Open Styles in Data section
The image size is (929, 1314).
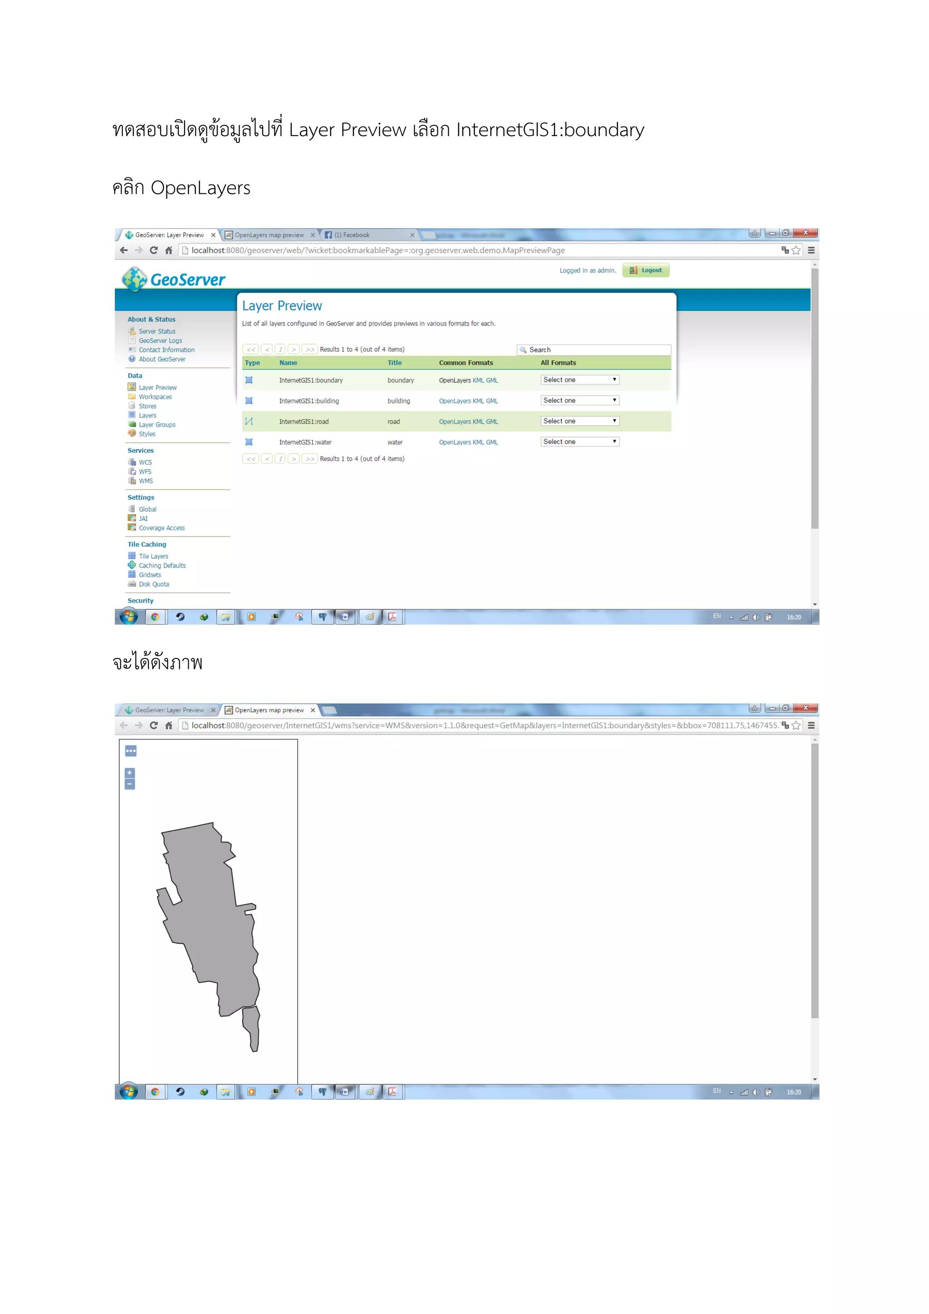tap(147, 434)
